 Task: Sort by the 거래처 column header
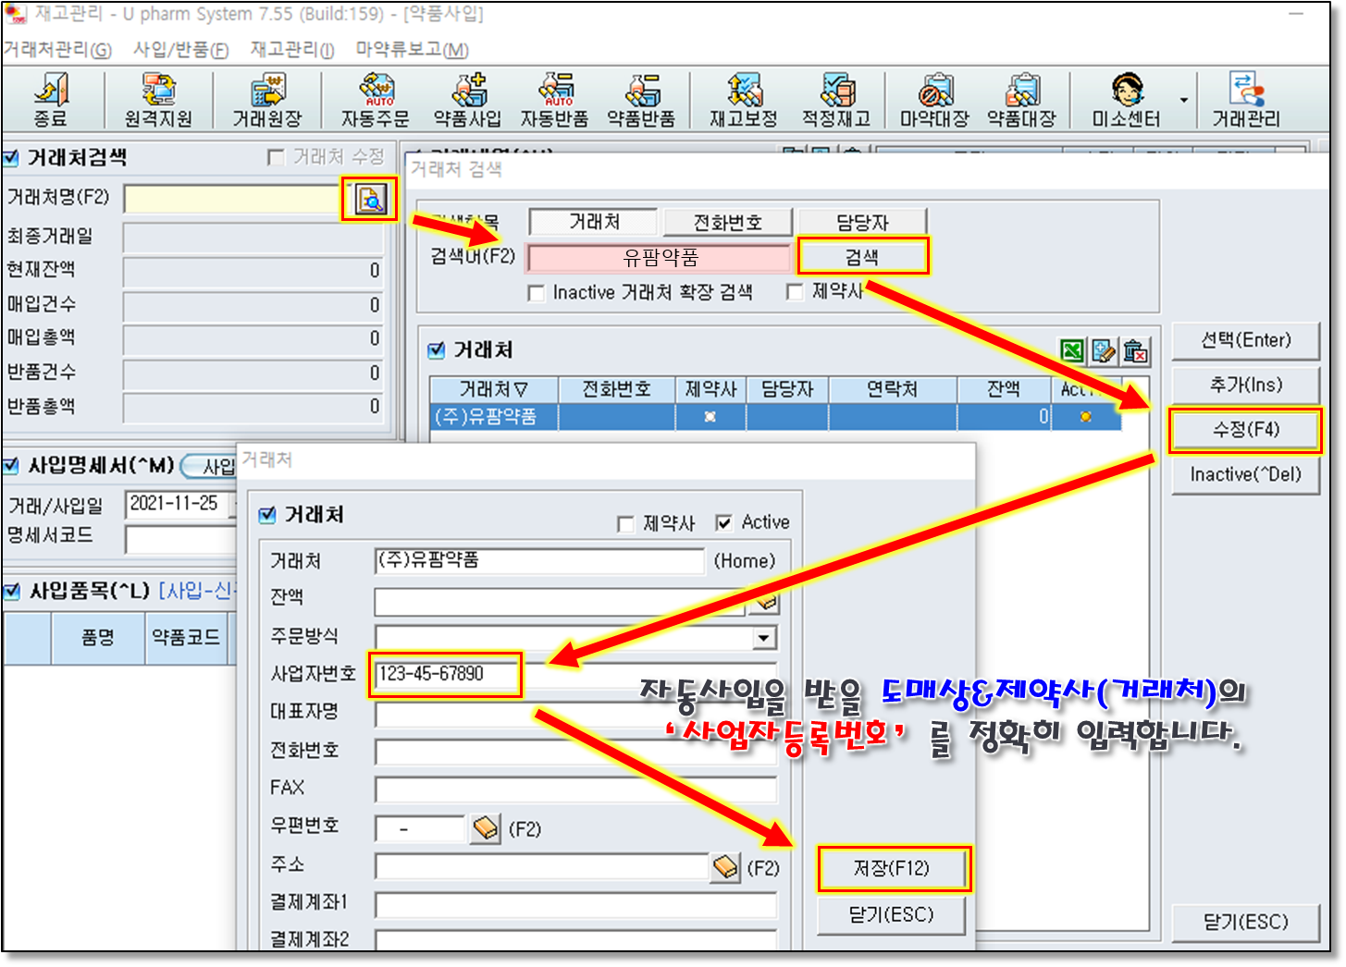[493, 389]
